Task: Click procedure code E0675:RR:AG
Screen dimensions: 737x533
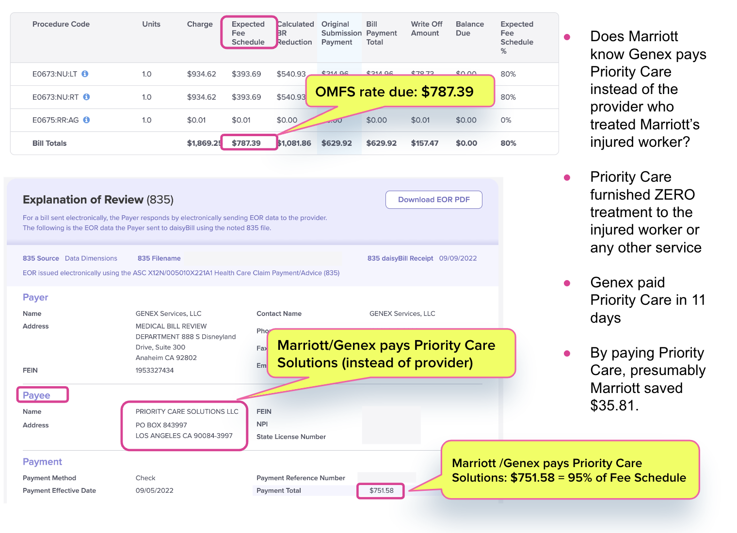Action: [x=55, y=120]
